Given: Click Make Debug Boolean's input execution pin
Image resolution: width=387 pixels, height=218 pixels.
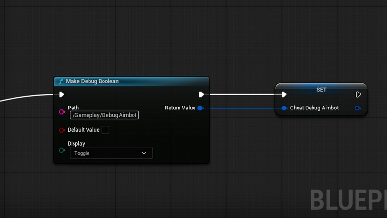Looking at the screenshot, I should [x=61, y=94].
